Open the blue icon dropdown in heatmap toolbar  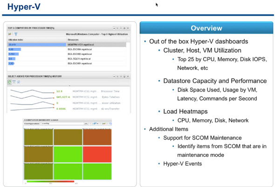[x=95, y=123]
